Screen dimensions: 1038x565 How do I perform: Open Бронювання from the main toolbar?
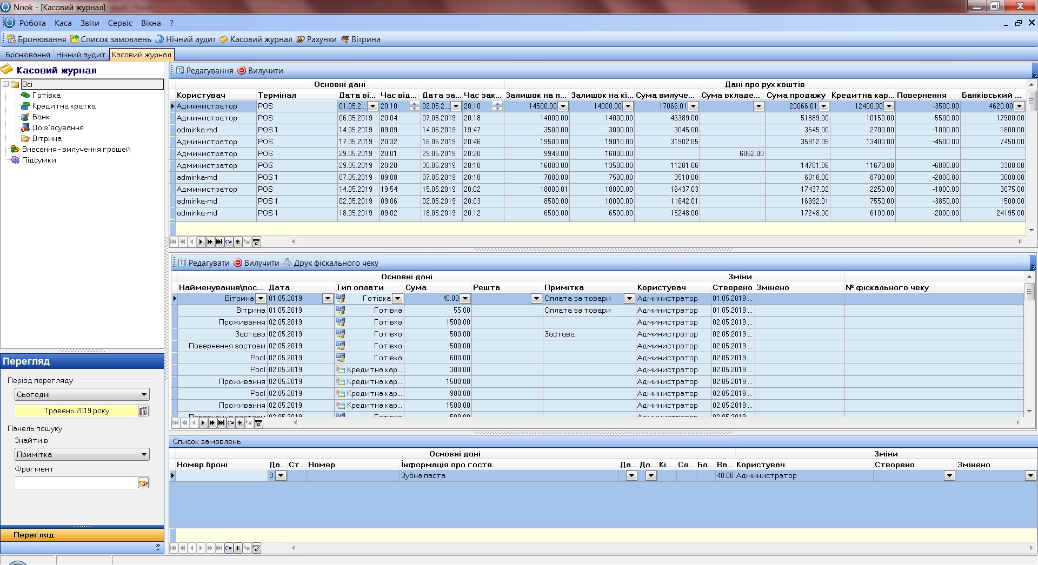point(37,39)
